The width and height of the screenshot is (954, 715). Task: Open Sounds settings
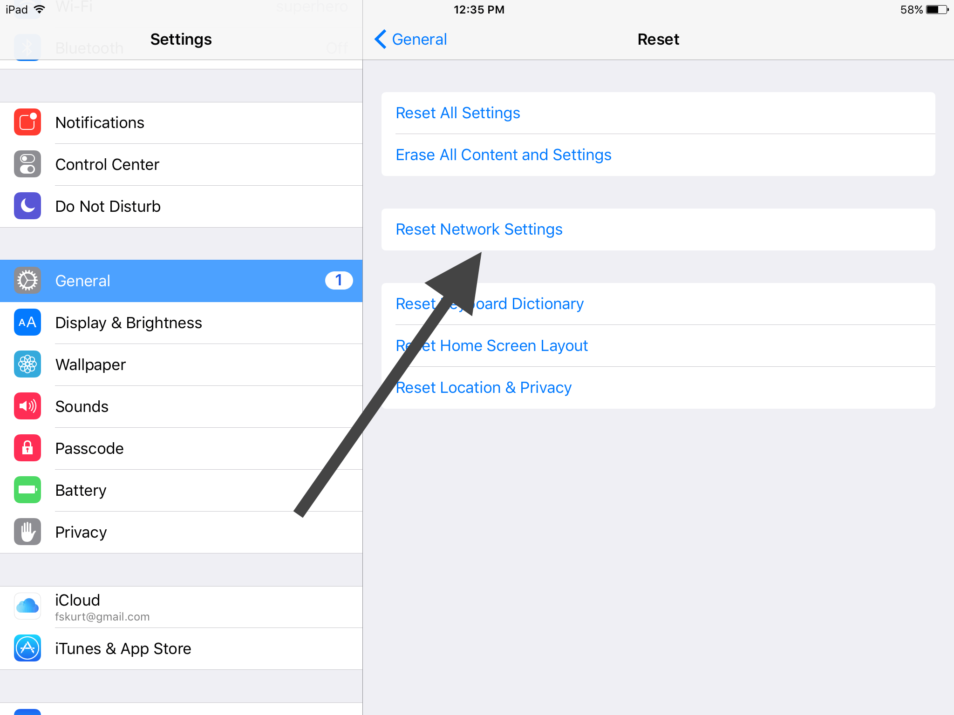coord(180,406)
